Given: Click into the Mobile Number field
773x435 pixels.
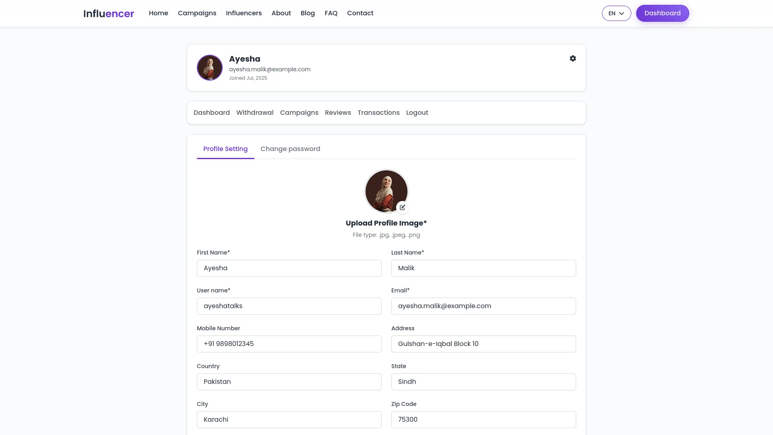Looking at the screenshot, I should [289, 344].
